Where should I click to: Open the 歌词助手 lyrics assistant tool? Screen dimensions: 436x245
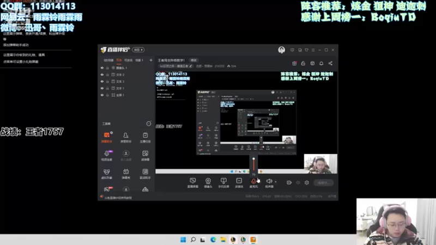145,174
